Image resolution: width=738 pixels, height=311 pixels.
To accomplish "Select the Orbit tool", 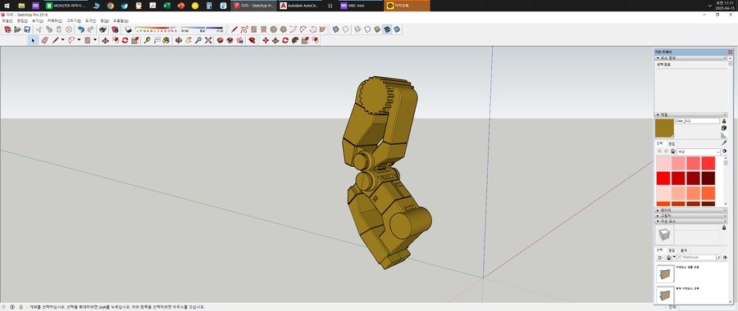I will [179, 40].
